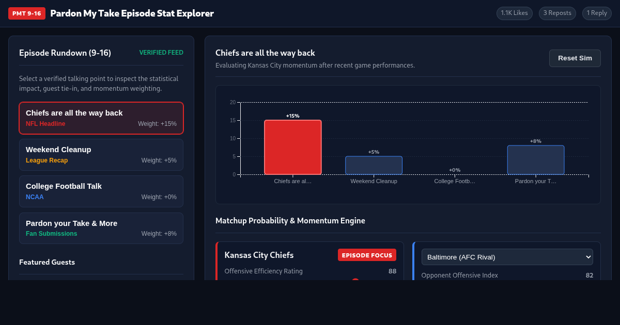This screenshot has width=620, height=325.
Task: Click the PMT 9-16 badge
Action: (x=27, y=13)
